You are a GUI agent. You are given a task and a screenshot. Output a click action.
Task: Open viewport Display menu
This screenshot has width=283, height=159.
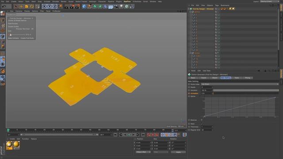27,11
